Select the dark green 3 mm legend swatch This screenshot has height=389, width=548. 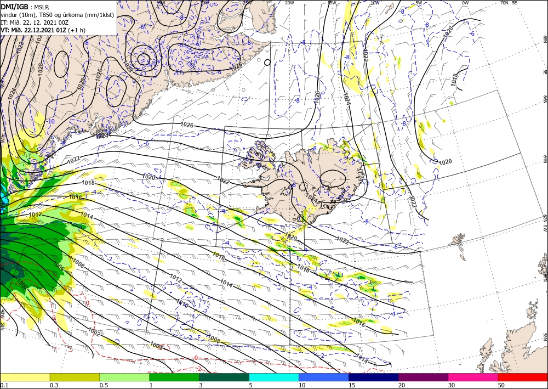click(224, 377)
